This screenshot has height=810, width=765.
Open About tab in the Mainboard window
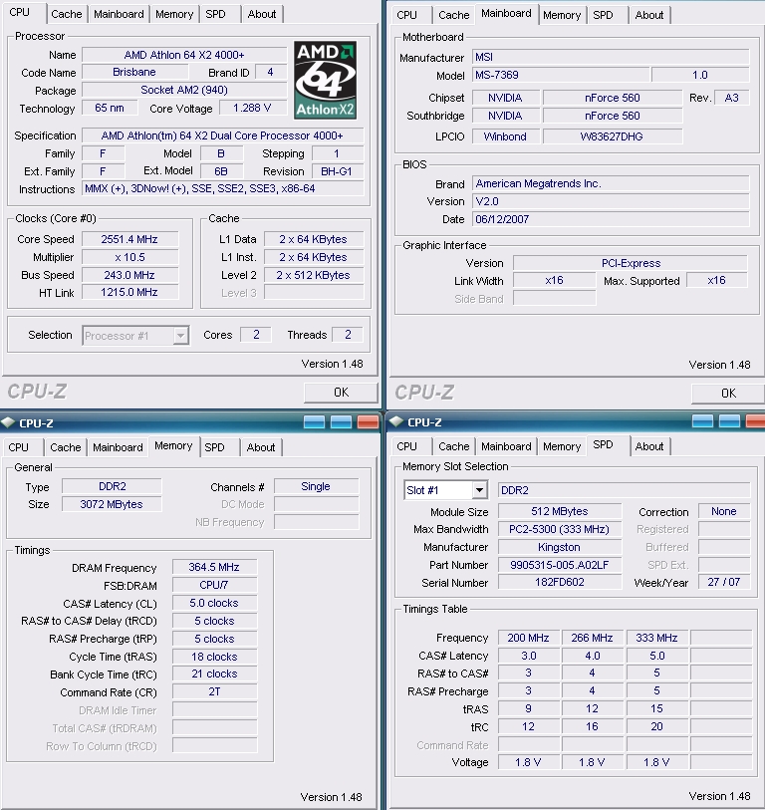pos(649,15)
